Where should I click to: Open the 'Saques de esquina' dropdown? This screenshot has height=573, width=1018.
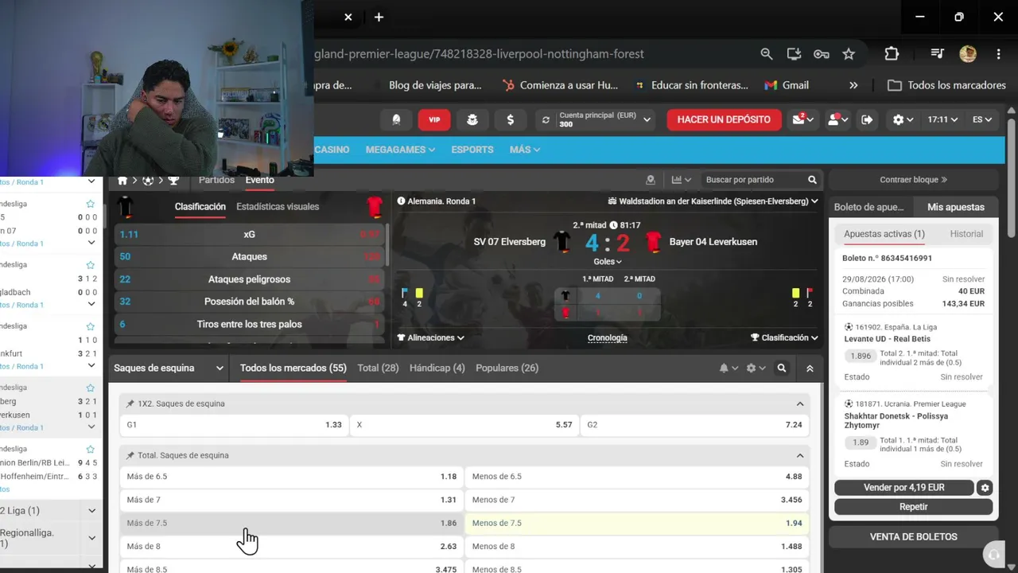tap(169, 368)
